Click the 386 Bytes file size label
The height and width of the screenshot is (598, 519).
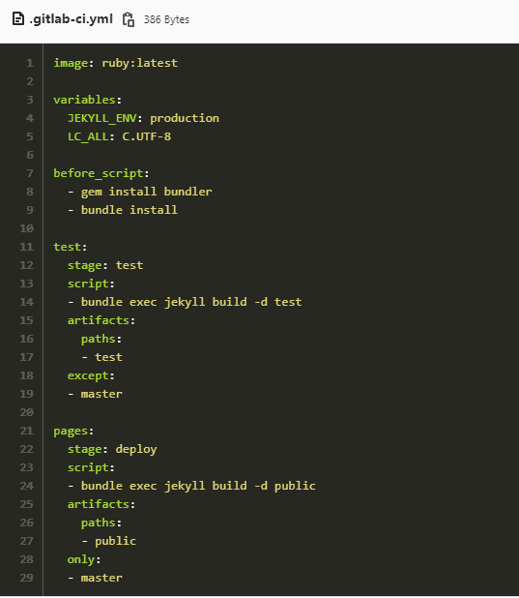pos(166,19)
